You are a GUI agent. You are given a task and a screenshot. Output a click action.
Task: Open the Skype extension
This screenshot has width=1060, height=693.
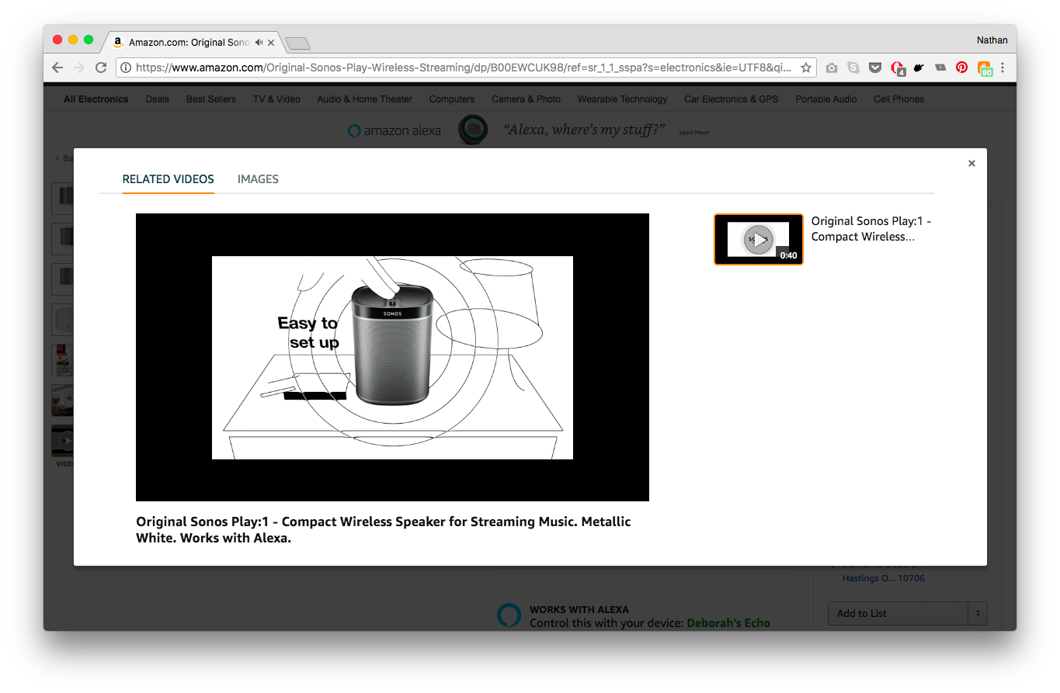pos(853,68)
